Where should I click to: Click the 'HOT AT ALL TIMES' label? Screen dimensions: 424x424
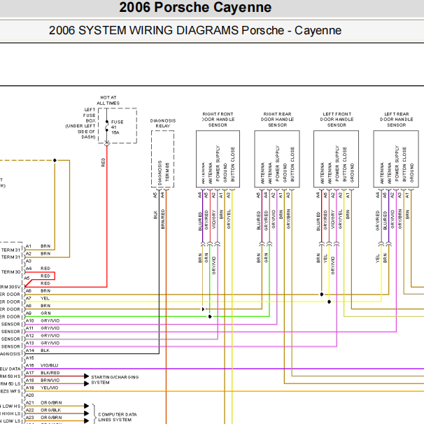(x=108, y=100)
